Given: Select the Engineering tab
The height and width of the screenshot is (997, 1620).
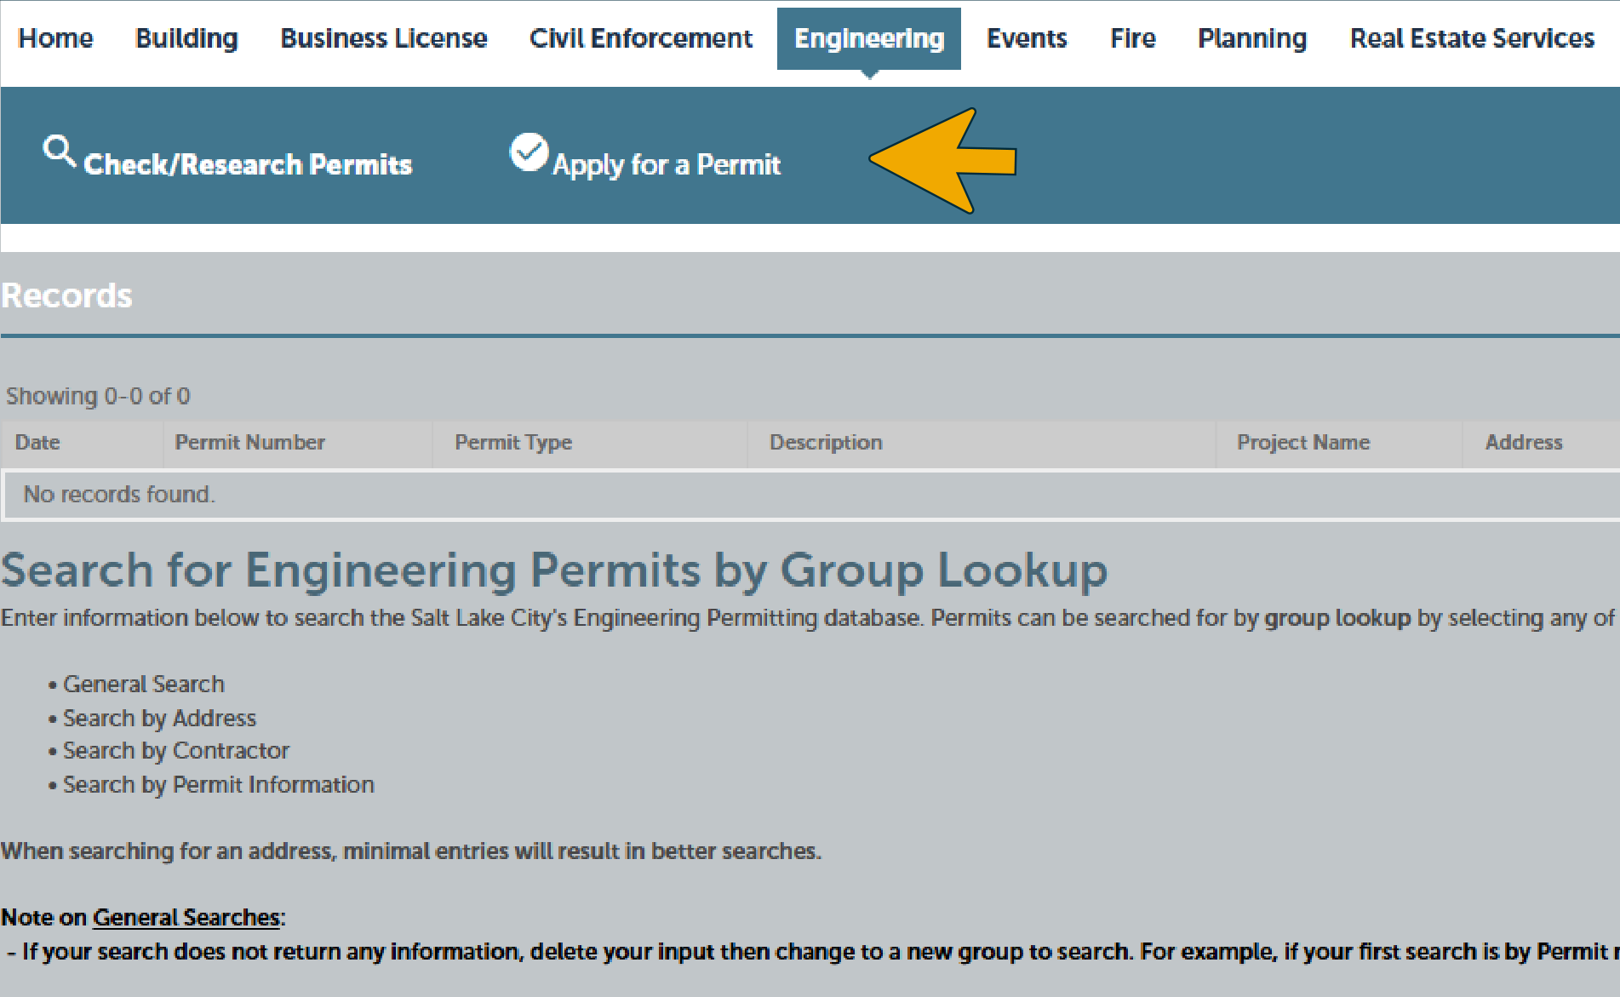Looking at the screenshot, I should [x=869, y=38].
